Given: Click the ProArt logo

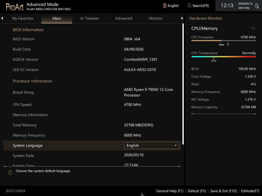Looking at the screenshot, I should click(15, 7).
